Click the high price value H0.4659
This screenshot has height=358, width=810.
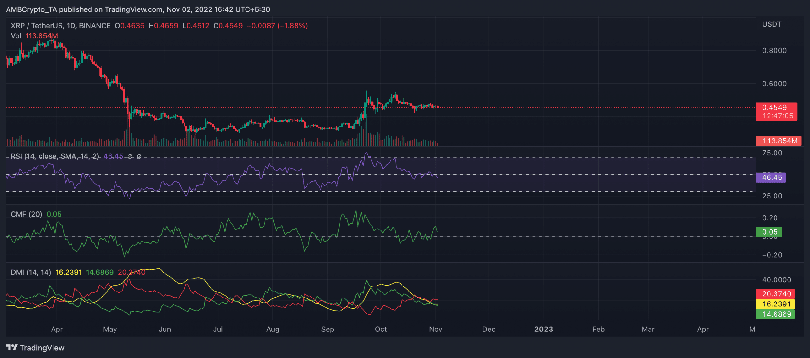163,26
